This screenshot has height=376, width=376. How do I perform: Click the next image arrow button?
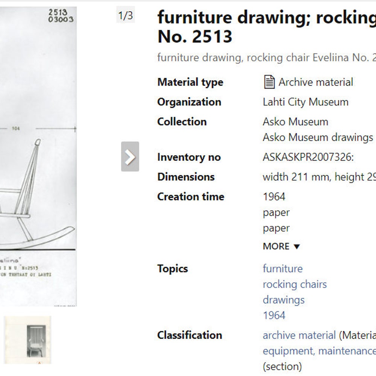pyautogui.click(x=130, y=156)
